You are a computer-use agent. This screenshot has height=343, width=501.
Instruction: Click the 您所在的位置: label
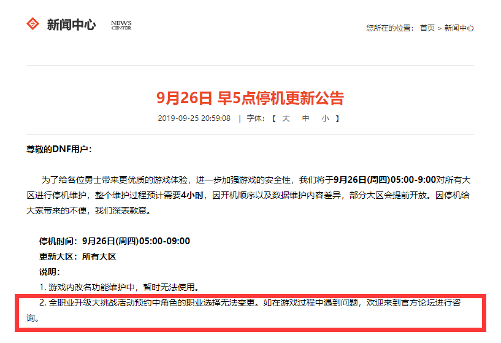coord(390,28)
